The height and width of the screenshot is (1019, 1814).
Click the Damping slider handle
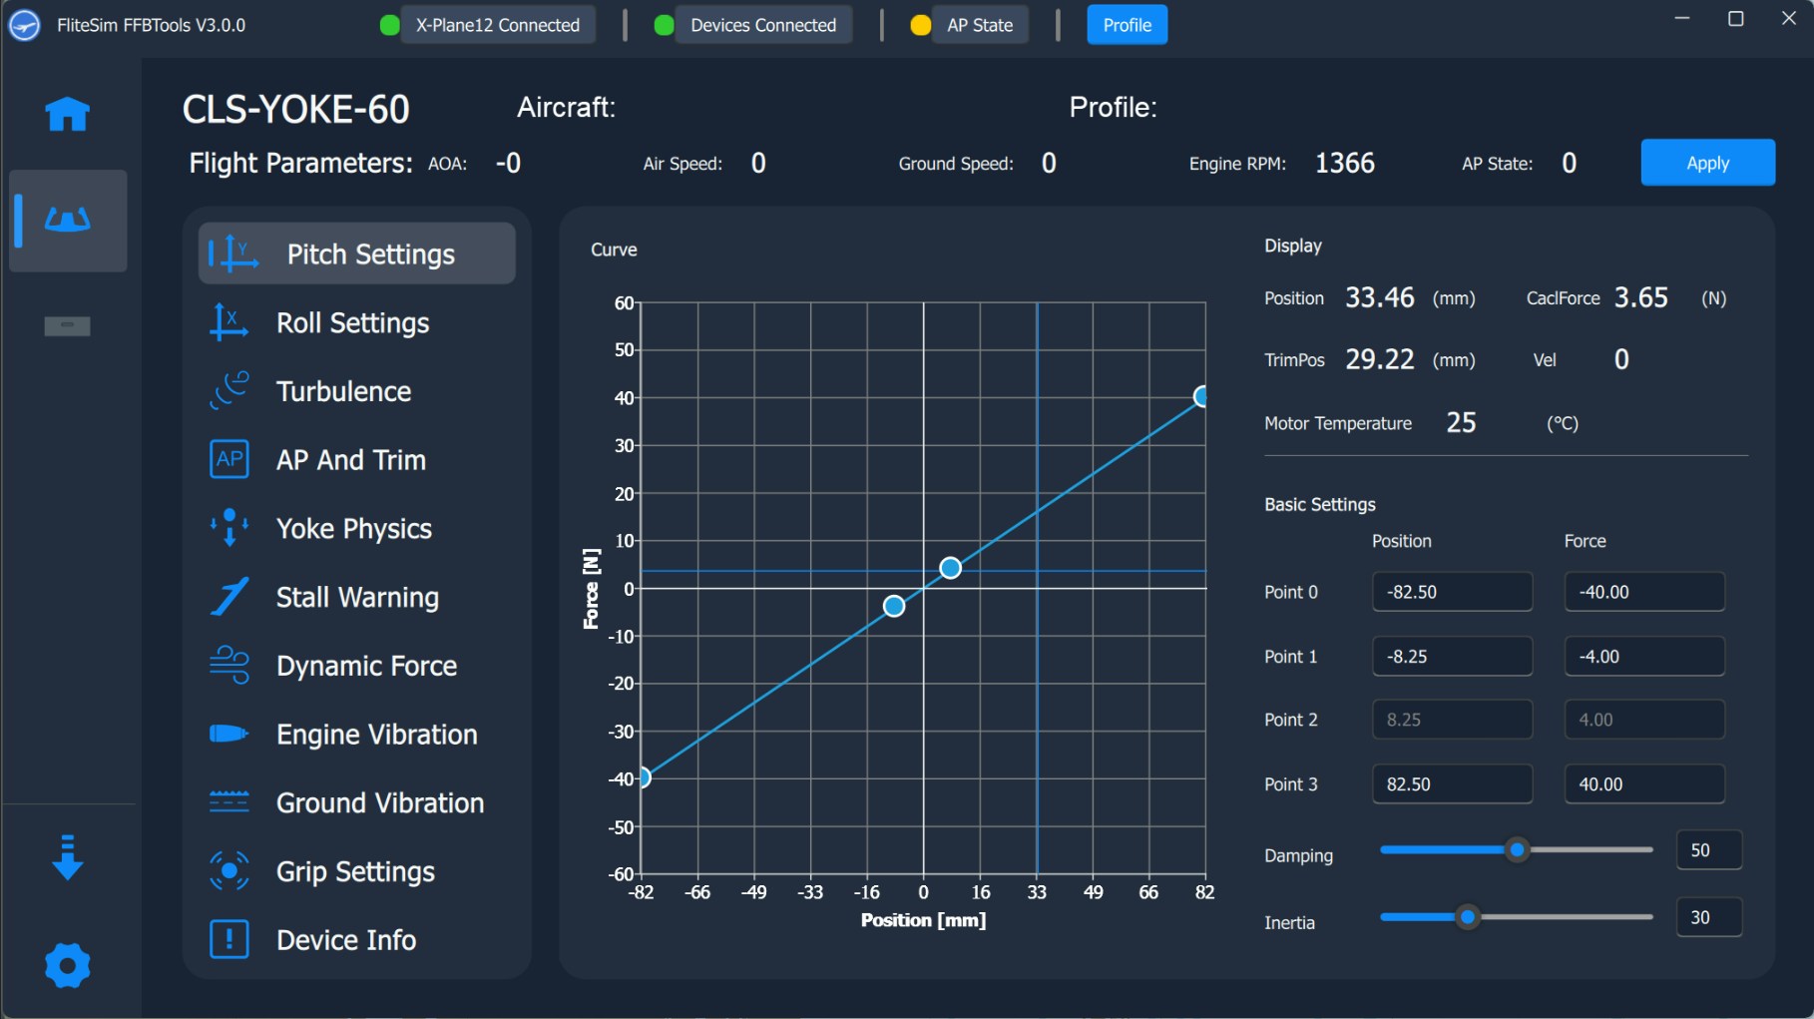[x=1517, y=850]
